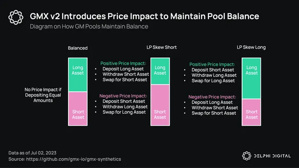Click the Delphi Digital logo icon bottom right
This screenshot has height=168, width=299.
point(247,156)
